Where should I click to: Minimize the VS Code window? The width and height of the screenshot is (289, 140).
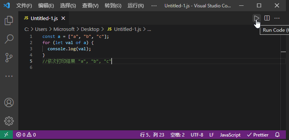(x=241, y=5)
